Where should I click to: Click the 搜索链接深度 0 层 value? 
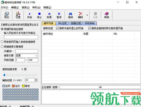(x=24, y=69)
